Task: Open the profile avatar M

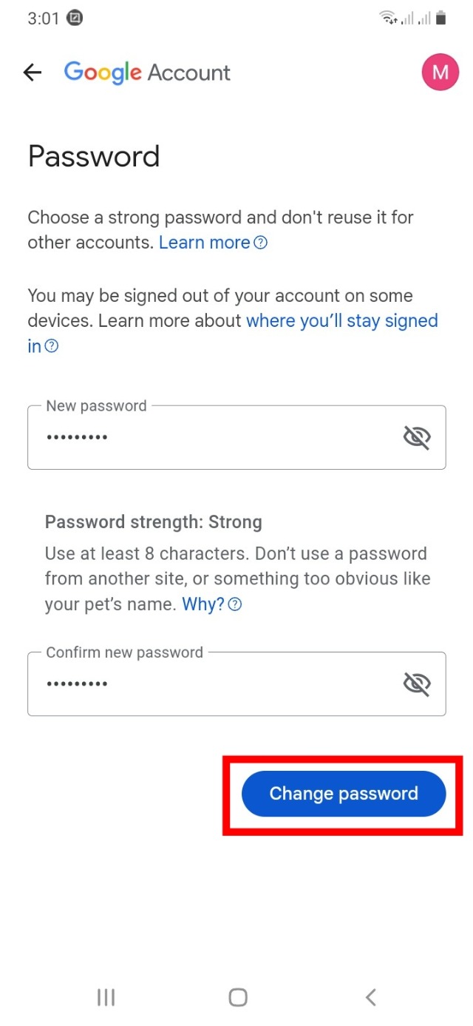Action: (440, 72)
